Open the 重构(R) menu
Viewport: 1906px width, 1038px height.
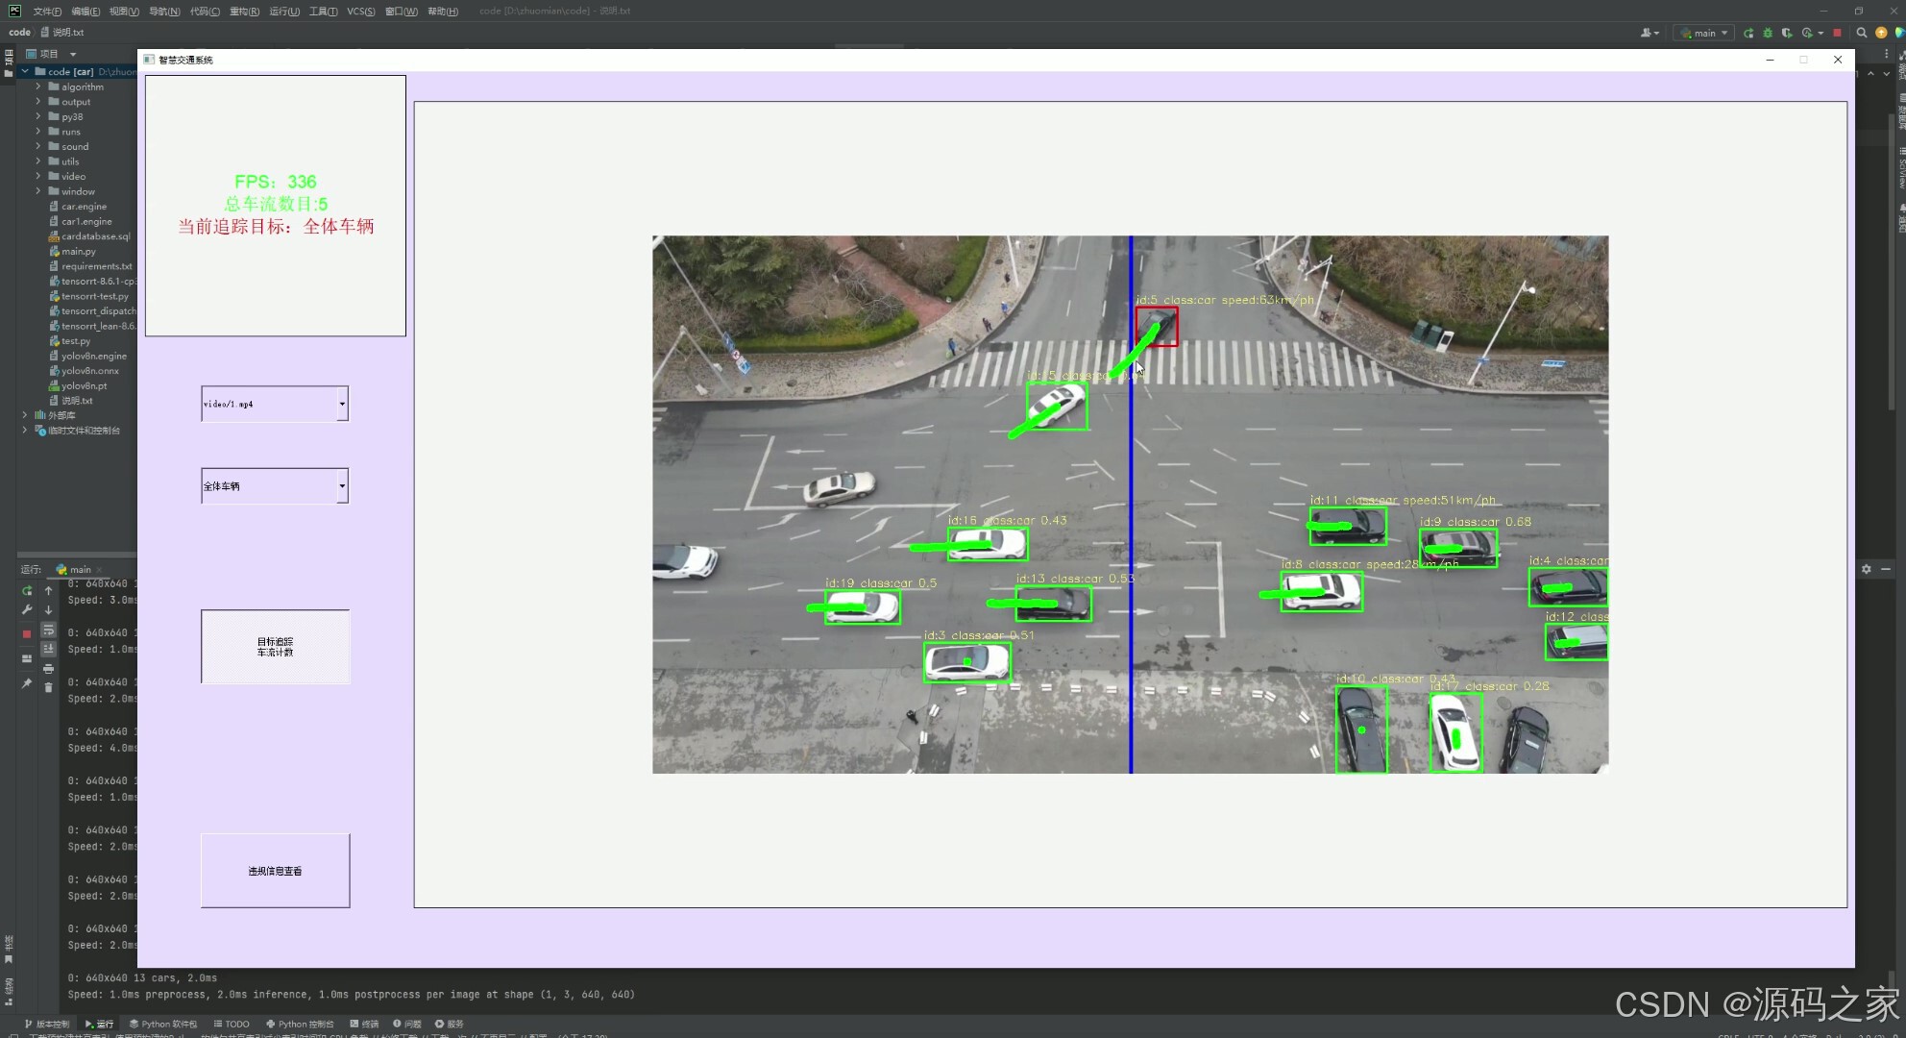244,12
